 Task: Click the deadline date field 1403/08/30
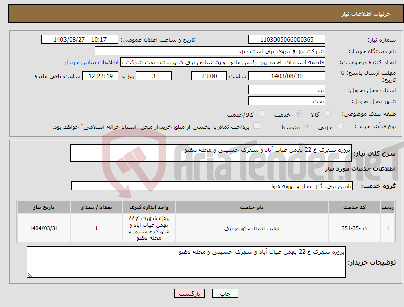click(x=287, y=76)
